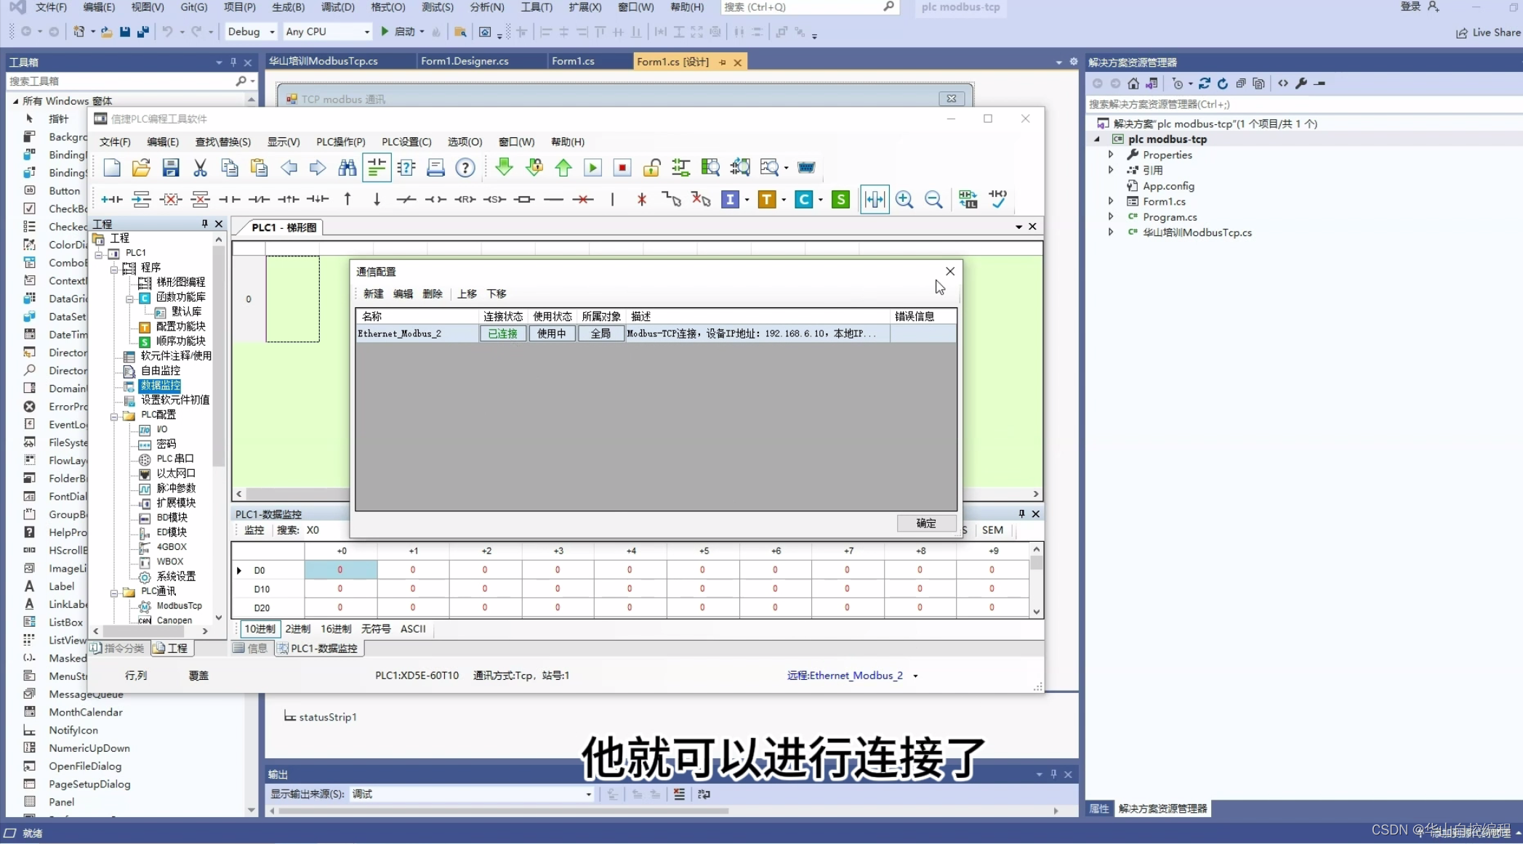Click 确定 button to confirm settings

tap(924, 522)
